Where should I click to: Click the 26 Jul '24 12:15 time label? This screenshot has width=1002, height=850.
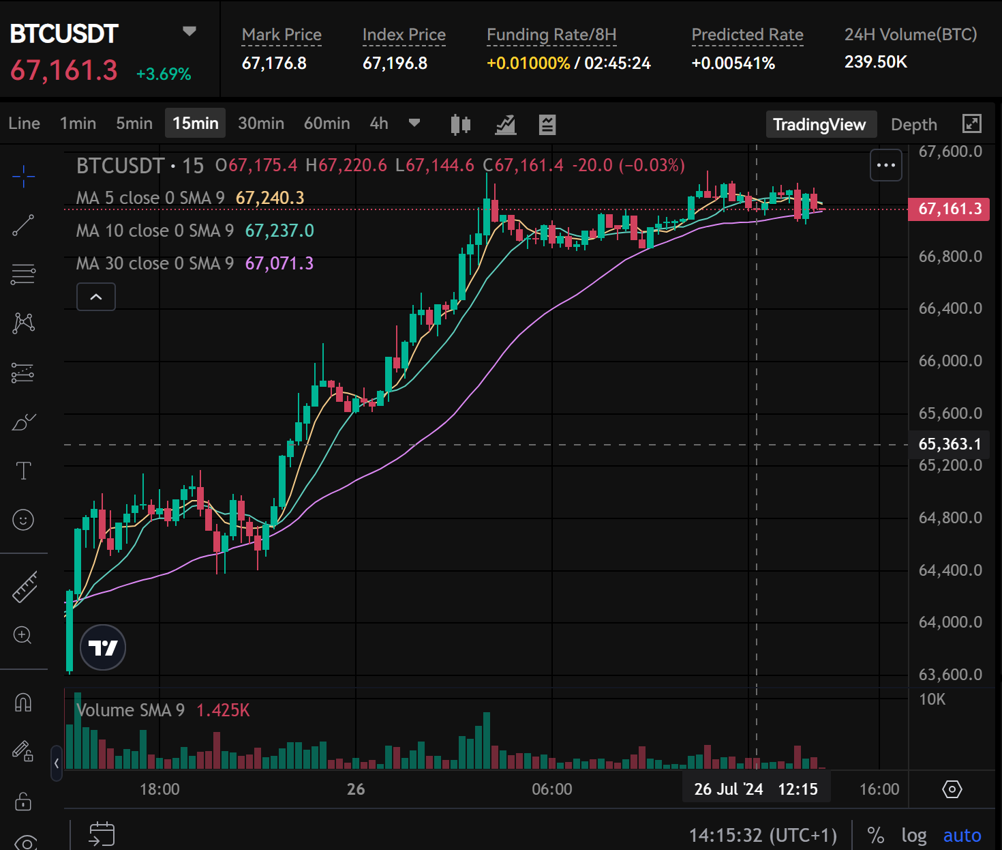click(x=756, y=789)
